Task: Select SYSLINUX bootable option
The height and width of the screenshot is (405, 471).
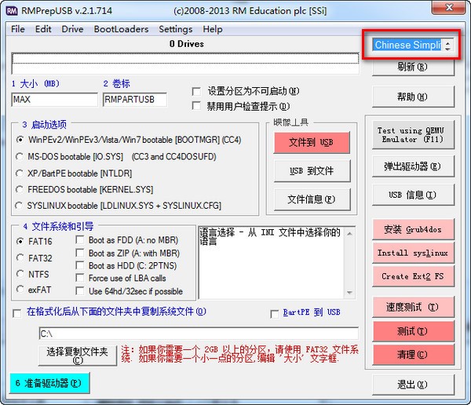Action: pos(19,206)
